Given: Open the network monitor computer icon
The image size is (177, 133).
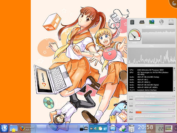Looking at the screenshot, I should (113, 128).
